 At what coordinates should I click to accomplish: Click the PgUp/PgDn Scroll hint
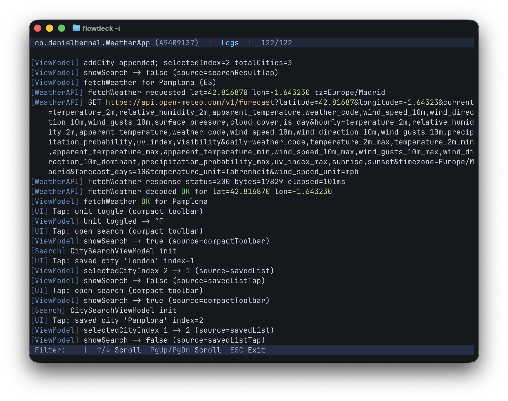(x=185, y=350)
